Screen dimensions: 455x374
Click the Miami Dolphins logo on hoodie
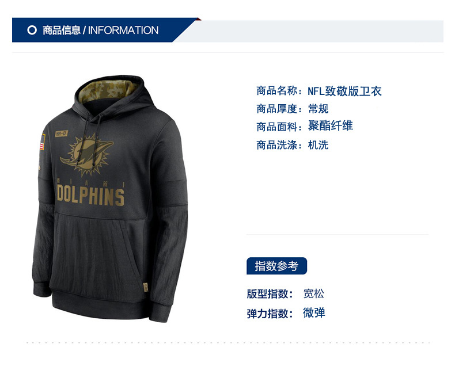pos(86,155)
